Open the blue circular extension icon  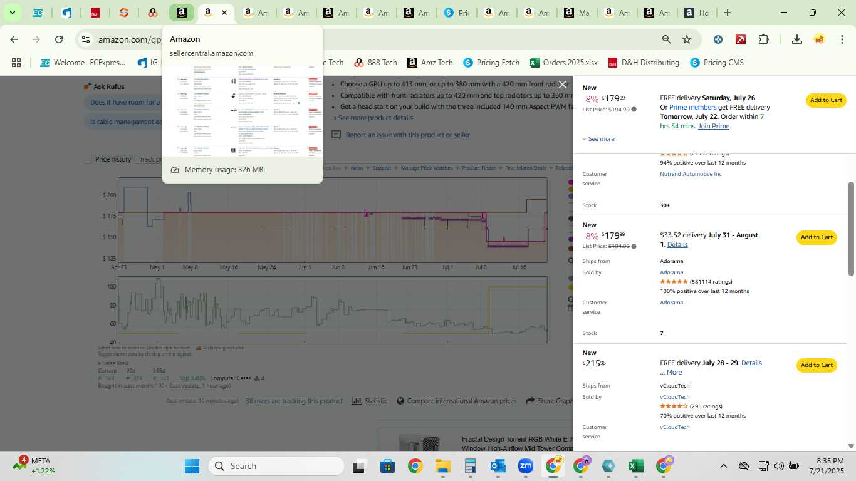718,39
